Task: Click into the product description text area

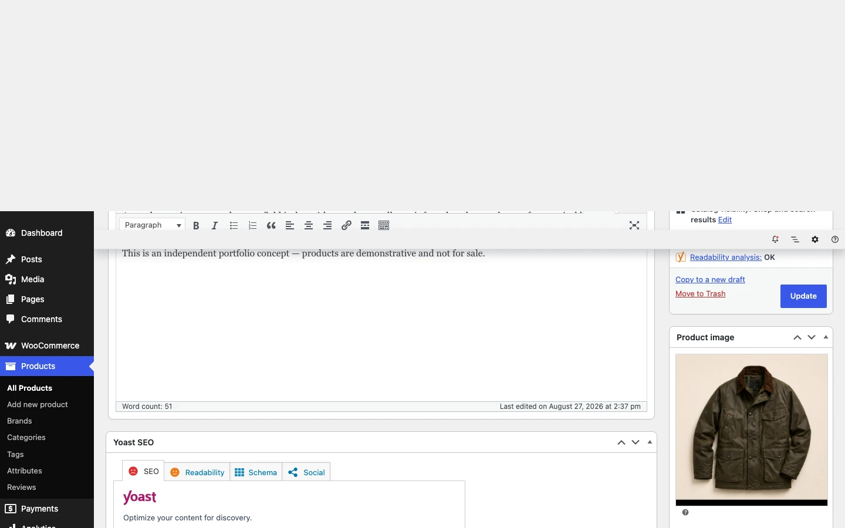Action: click(381, 326)
